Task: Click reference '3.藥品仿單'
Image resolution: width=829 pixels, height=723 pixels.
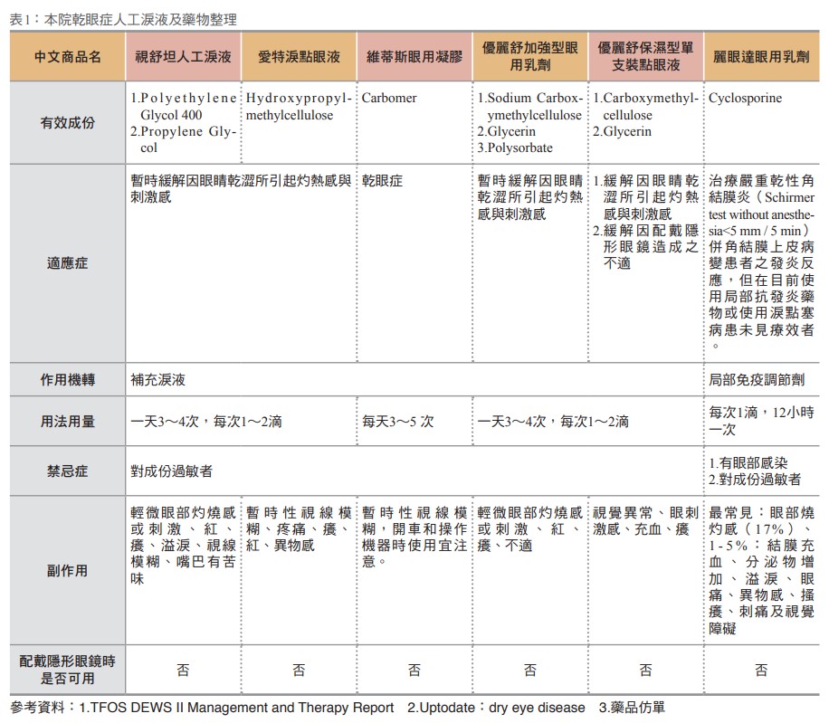Action: 632,707
